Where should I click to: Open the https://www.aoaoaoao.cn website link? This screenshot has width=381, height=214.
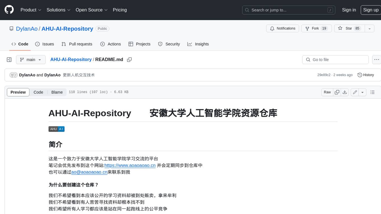pyautogui.click(x=130, y=165)
